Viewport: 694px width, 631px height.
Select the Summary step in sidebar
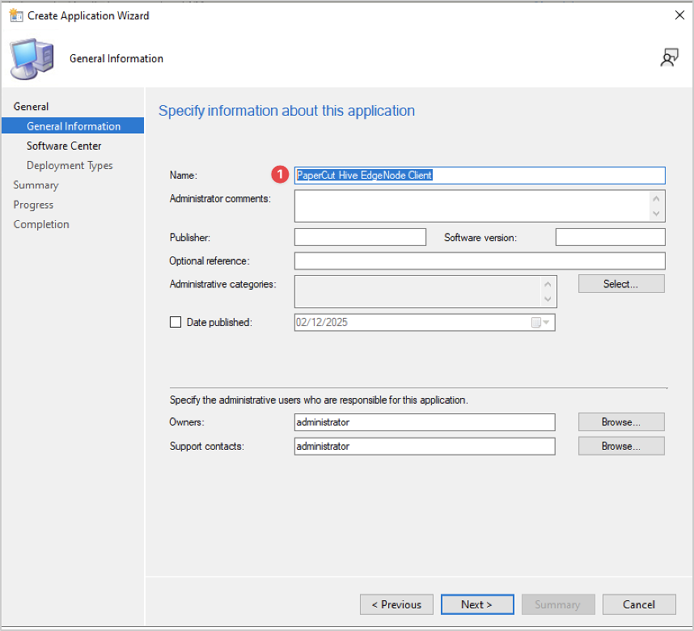pos(36,185)
